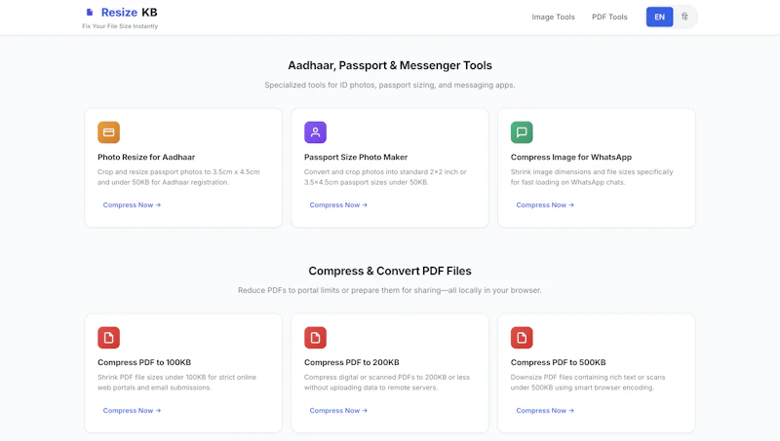Click Compress Now under Compress PDF to 500KB
780x441 pixels.
coord(545,411)
